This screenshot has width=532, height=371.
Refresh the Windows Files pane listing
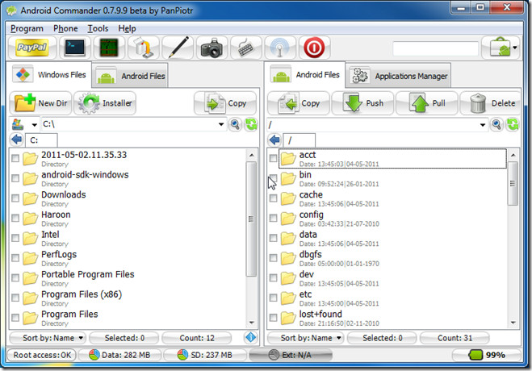(x=251, y=124)
